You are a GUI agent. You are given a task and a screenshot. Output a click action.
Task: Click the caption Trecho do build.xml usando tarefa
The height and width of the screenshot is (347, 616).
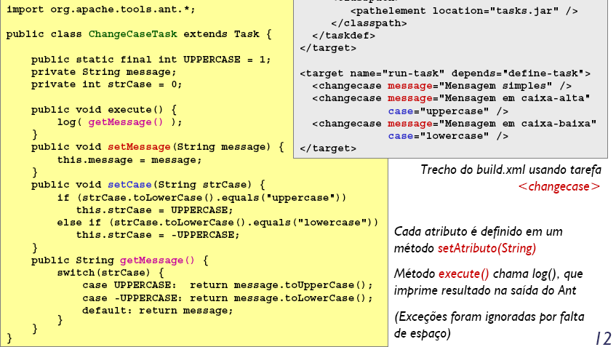[511, 169]
